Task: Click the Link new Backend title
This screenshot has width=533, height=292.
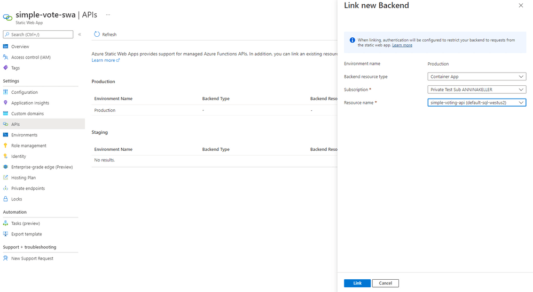Action: coord(377,5)
